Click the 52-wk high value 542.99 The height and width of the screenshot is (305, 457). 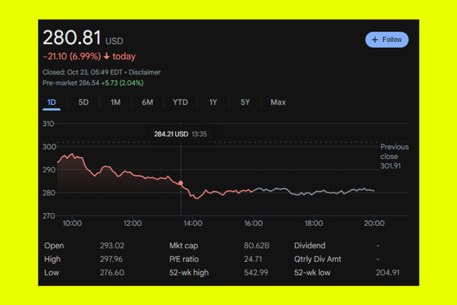pos(256,272)
